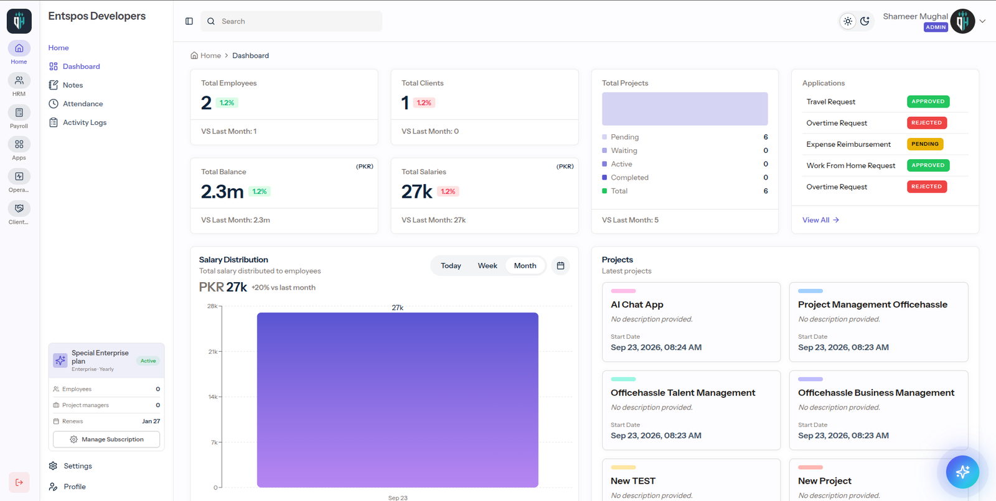996x501 pixels.
Task: Switch to dark mode moon toggle
Action: [x=865, y=21]
